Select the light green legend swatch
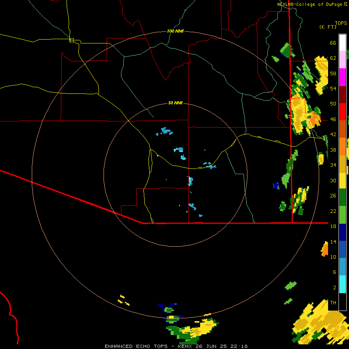The image size is (349, 349). click(342, 215)
